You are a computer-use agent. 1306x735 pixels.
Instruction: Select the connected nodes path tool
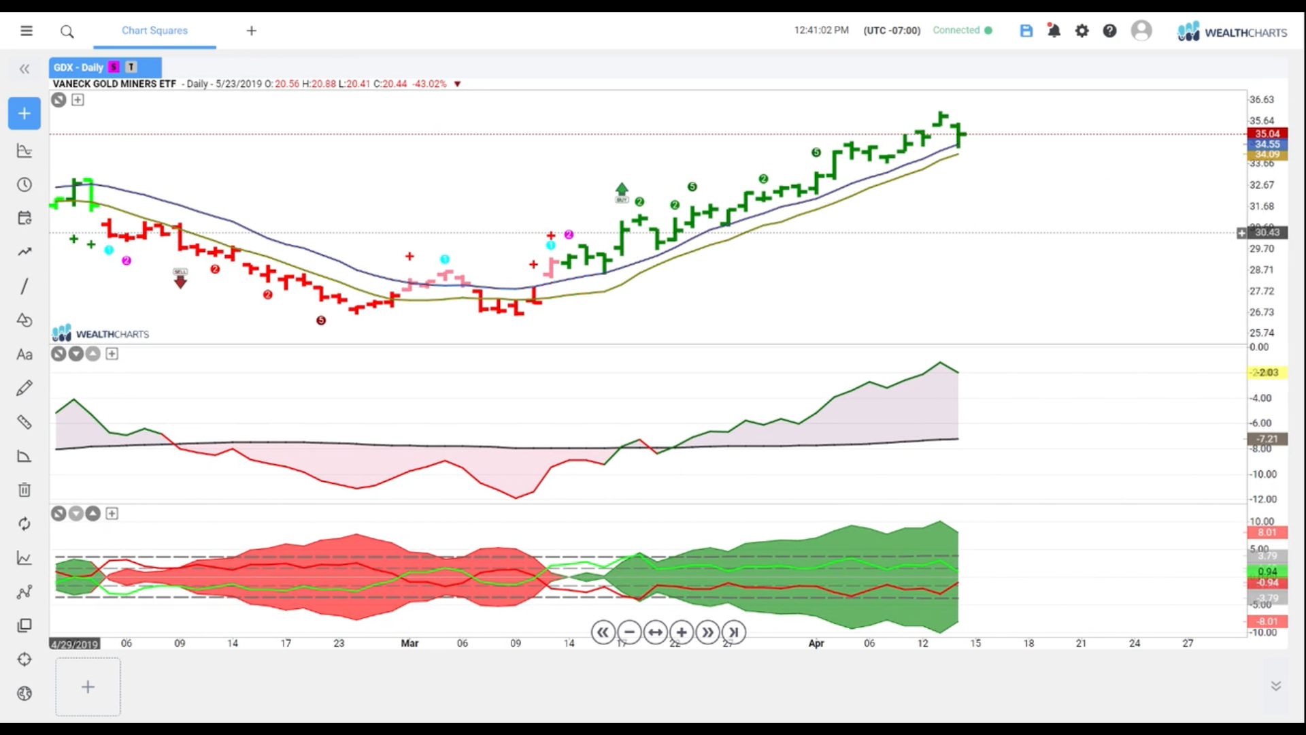pos(24,592)
